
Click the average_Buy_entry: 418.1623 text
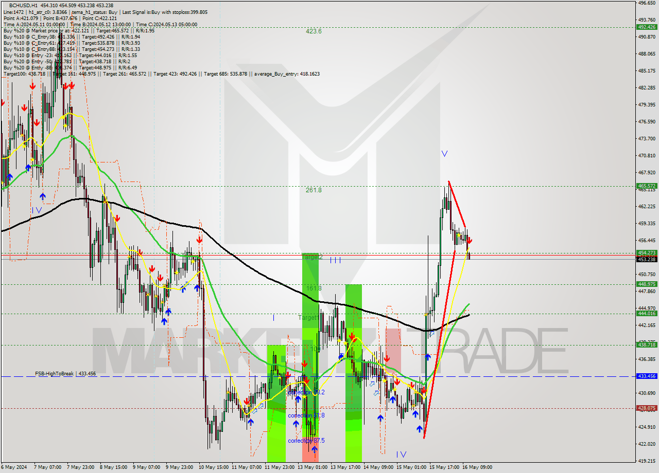point(286,74)
